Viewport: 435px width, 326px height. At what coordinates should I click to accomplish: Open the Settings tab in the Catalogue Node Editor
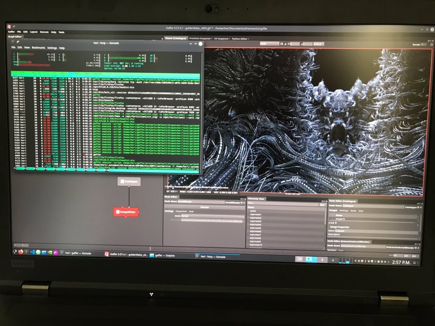pyautogui.click(x=344, y=211)
